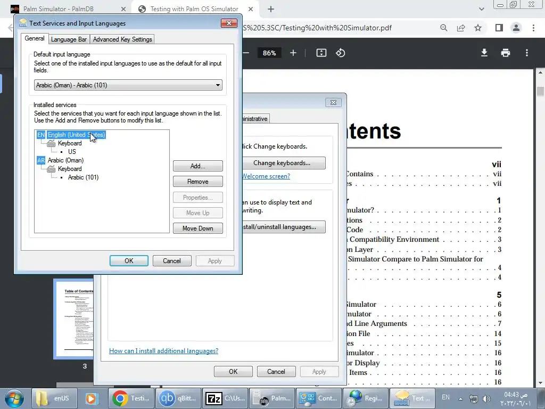
Task: Switch to Chrome taskbar button
Action: coord(132,398)
